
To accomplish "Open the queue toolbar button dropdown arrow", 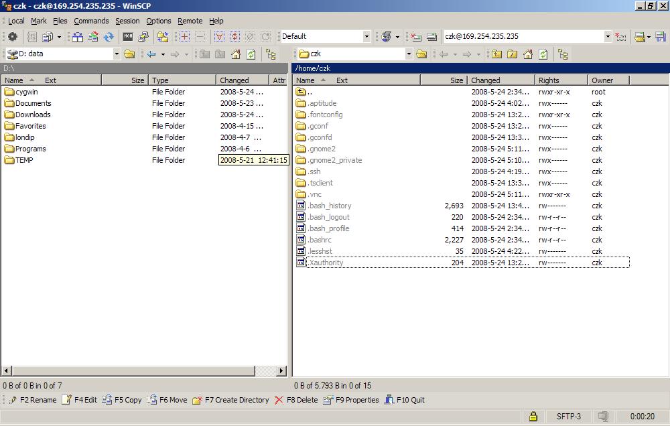I will 59,37.
